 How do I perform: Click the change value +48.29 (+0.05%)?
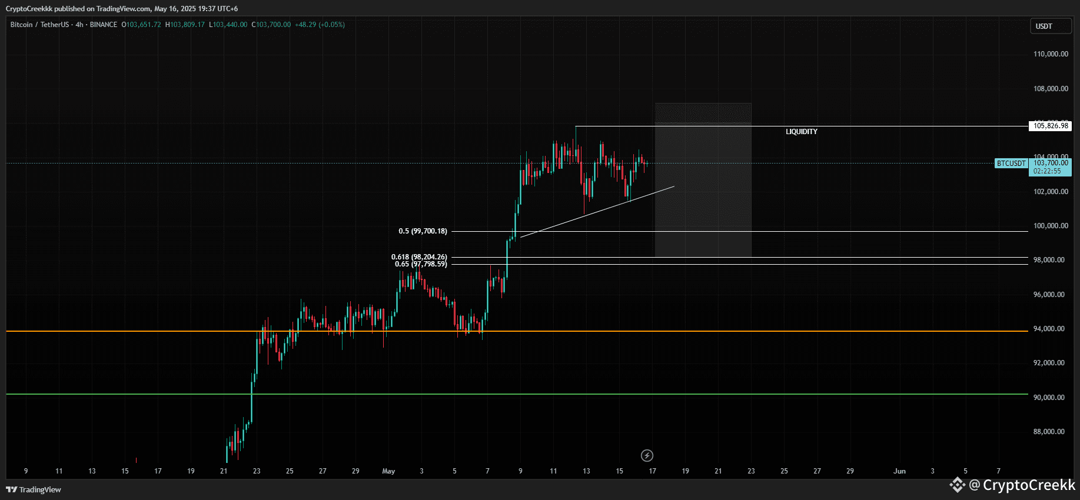(320, 25)
